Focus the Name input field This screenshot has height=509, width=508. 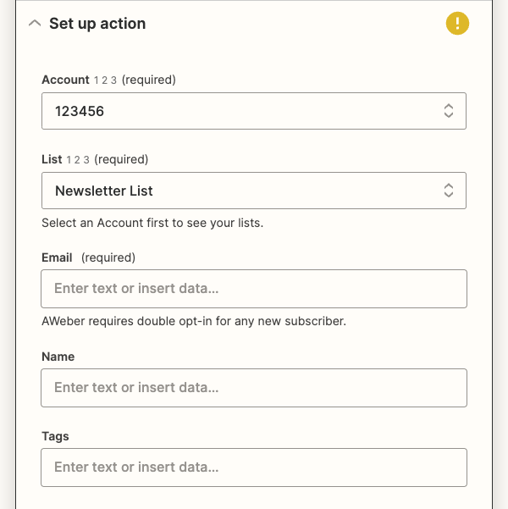(254, 388)
